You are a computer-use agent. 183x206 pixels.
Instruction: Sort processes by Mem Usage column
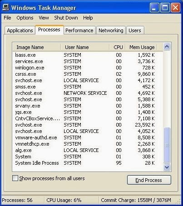[141, 47]
